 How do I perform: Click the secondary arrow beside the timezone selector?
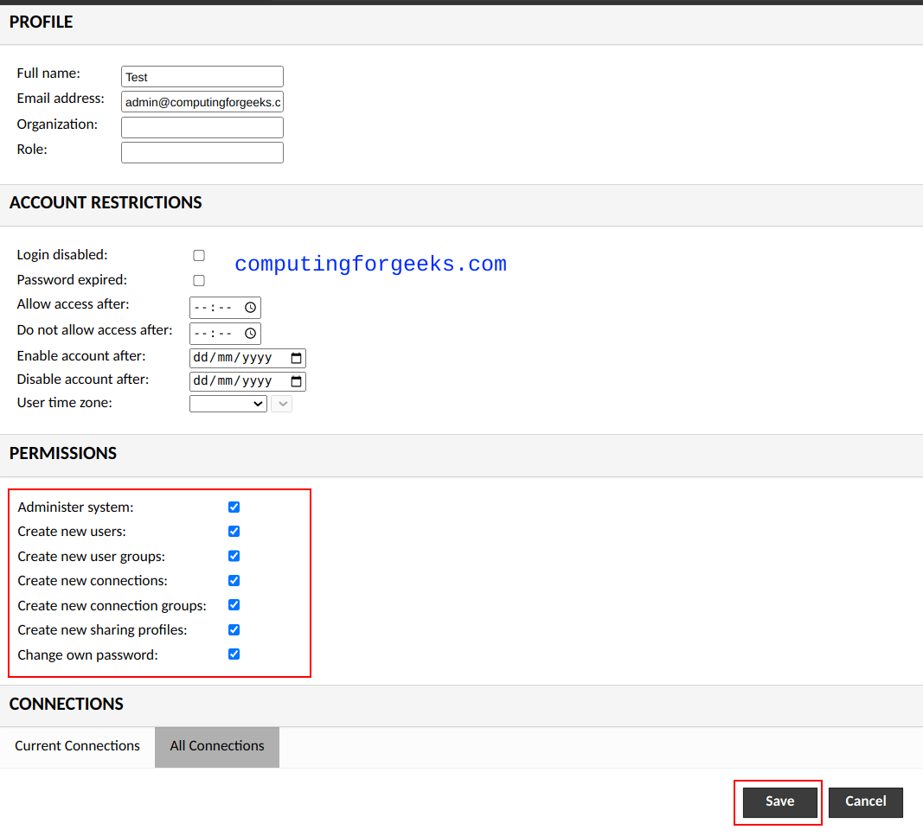(x=281, y=403)
